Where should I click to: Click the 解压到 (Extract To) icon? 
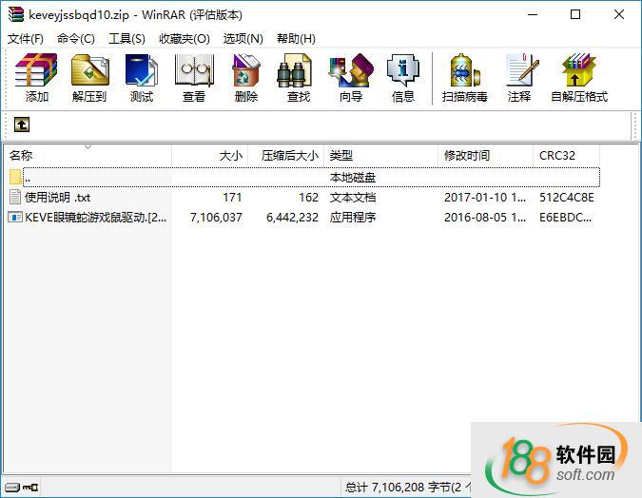(x=89, y=78)
